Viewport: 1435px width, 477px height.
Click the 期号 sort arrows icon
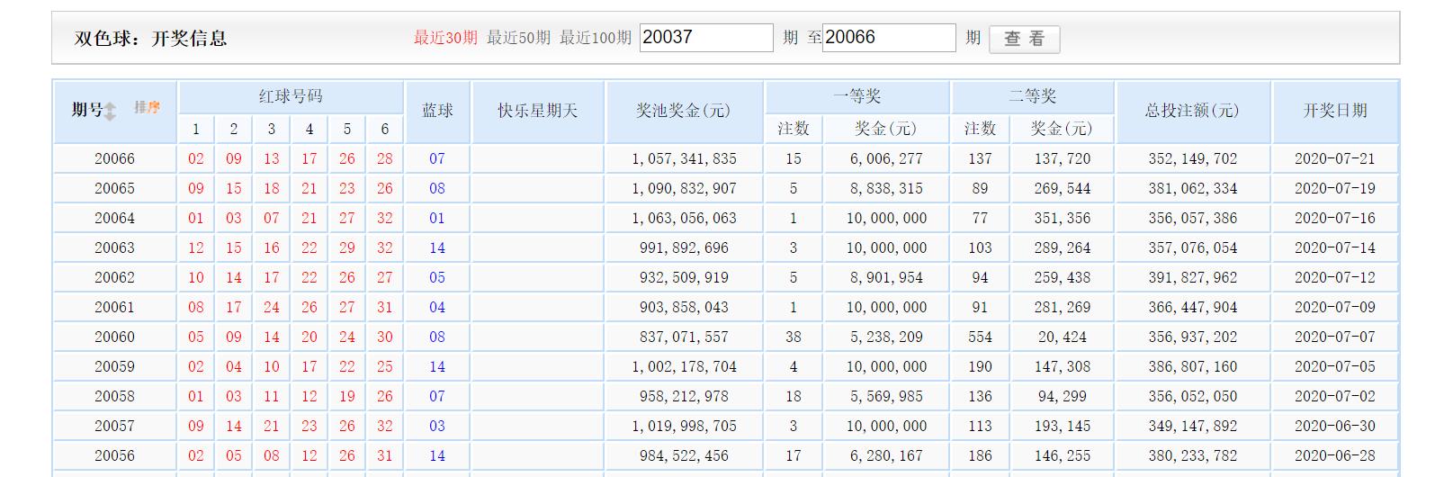(110, 111)
